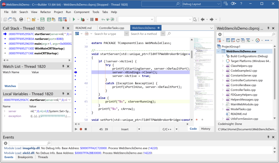Collapse the WebStencilsDemo.exe project node
The image size is (279, 163).
pyautogui.click(x=218, y=51)
